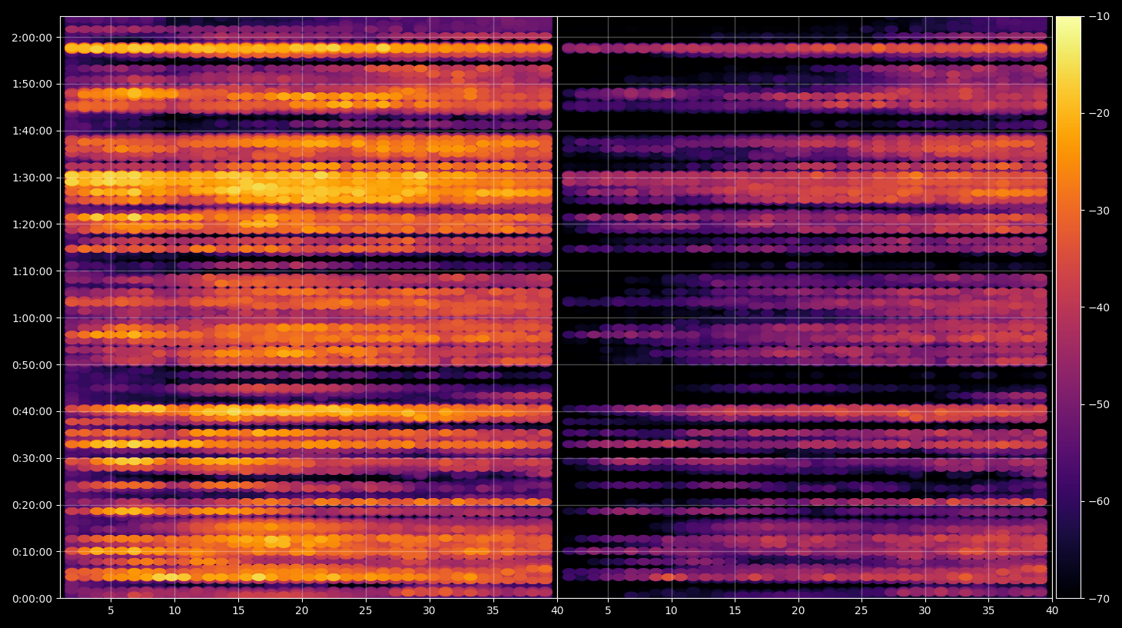
Task: Select the 0:20:00 time label
Action: coord(32,505)
